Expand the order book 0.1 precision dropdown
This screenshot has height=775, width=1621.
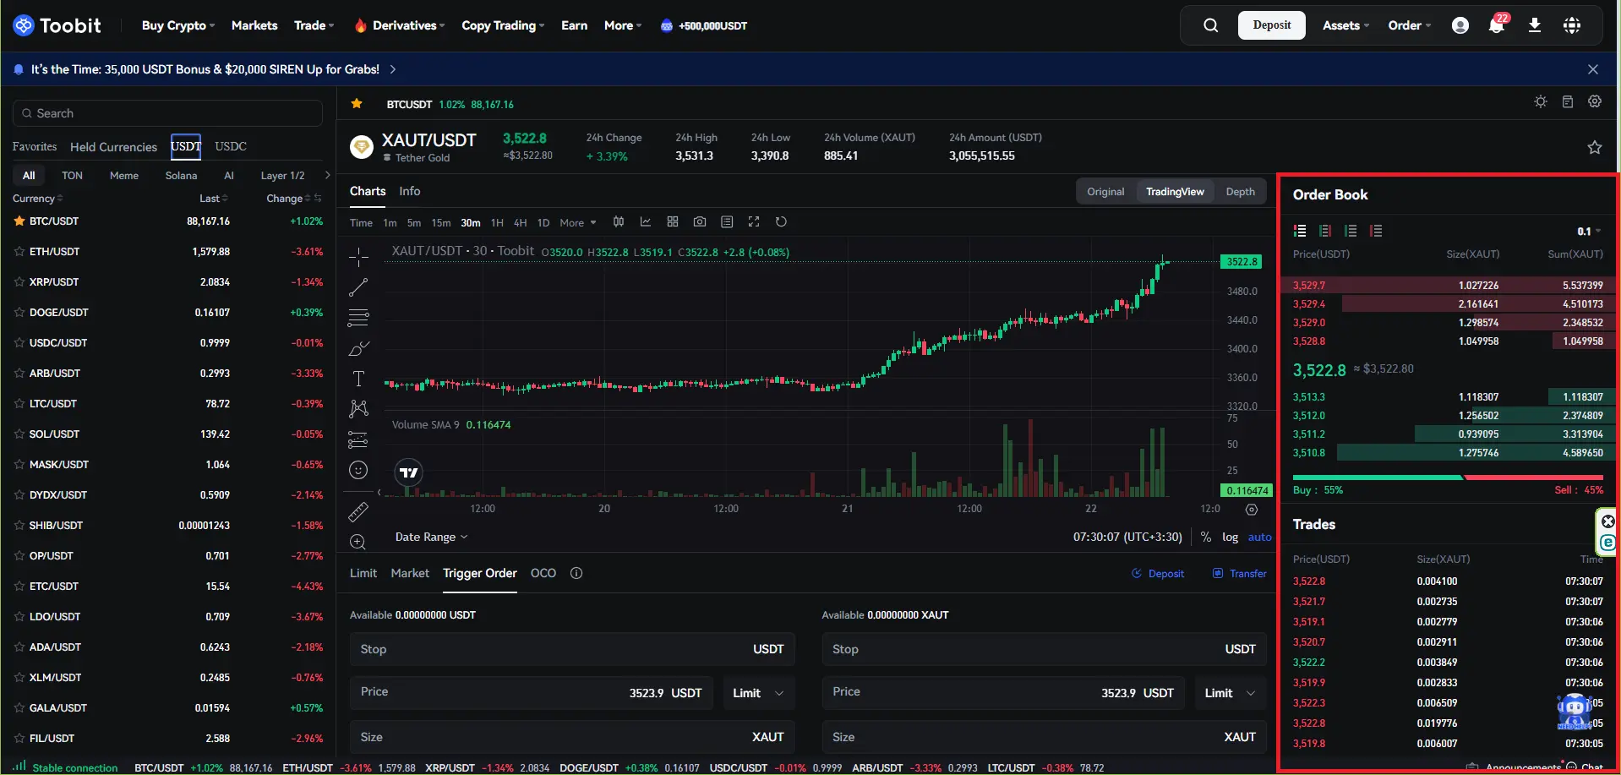click(1589, 231)
